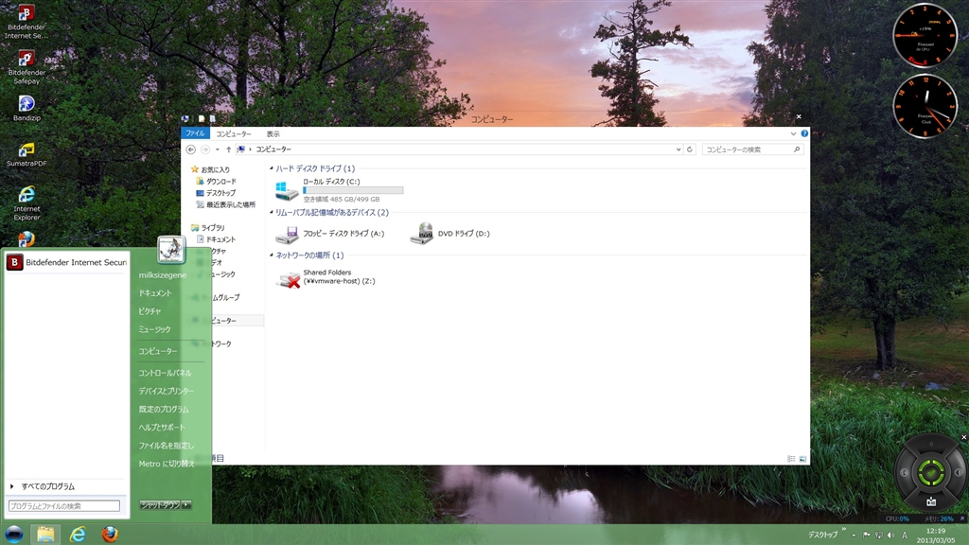Image resolution: width=969 pixels, height=545 pixels.
Task: Open ドキュメント in Start menu
Action: (x=155, y=293)
